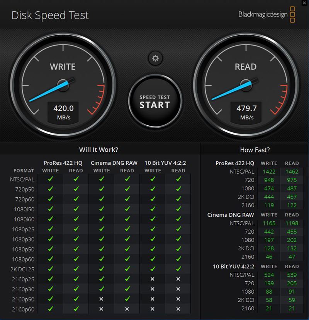Screen dimensions: 309x320
Task: Click 10 Bit YUV write X for 2160p25
Action: click(x=153, y=279)
